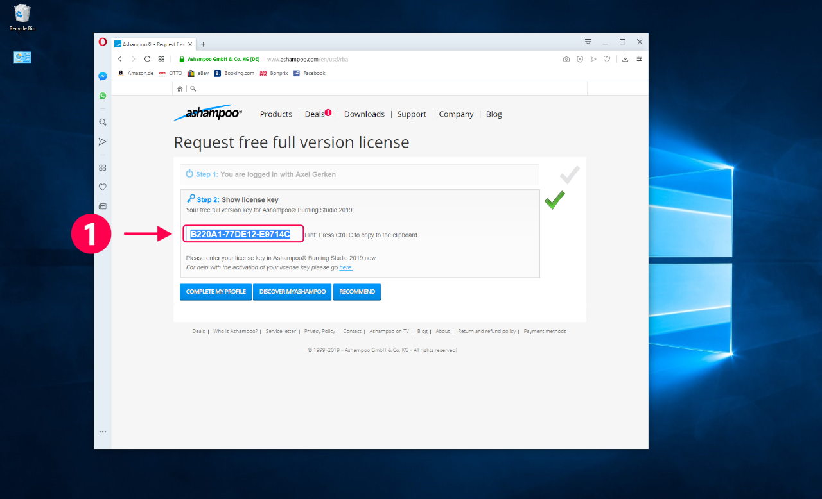Click the Step 1 logged in header

360,174
